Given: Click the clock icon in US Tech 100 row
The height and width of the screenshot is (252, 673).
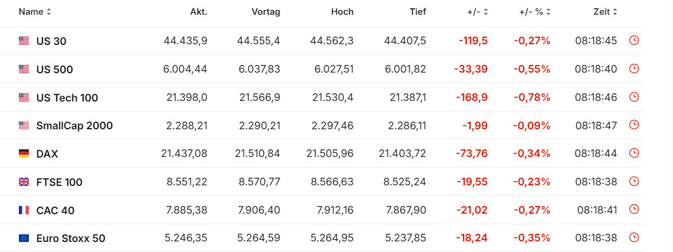Looking at the screenshot, I should tap(635, 97).
